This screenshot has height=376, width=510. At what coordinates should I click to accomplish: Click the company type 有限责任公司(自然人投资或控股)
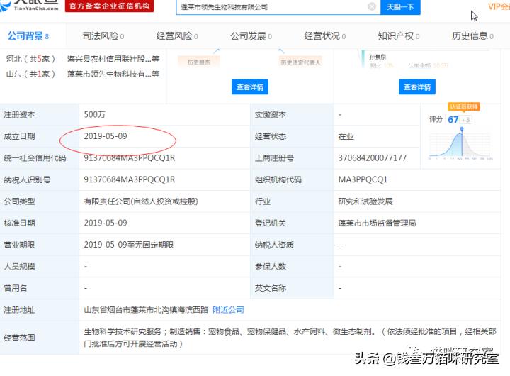[141, 201]
